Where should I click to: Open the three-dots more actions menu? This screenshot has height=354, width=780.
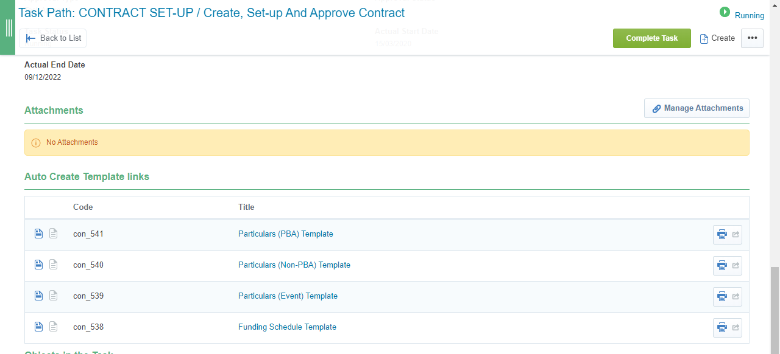pyautogui.click(x=752, y=38)
